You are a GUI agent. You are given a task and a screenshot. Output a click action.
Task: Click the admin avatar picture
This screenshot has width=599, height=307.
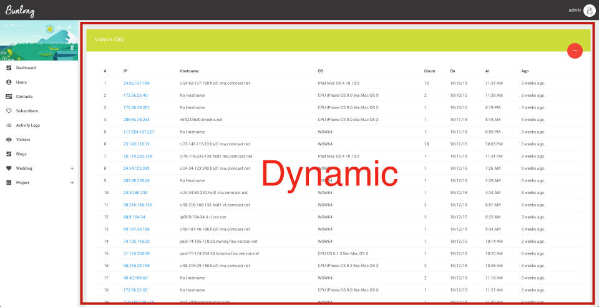point(588,10)
